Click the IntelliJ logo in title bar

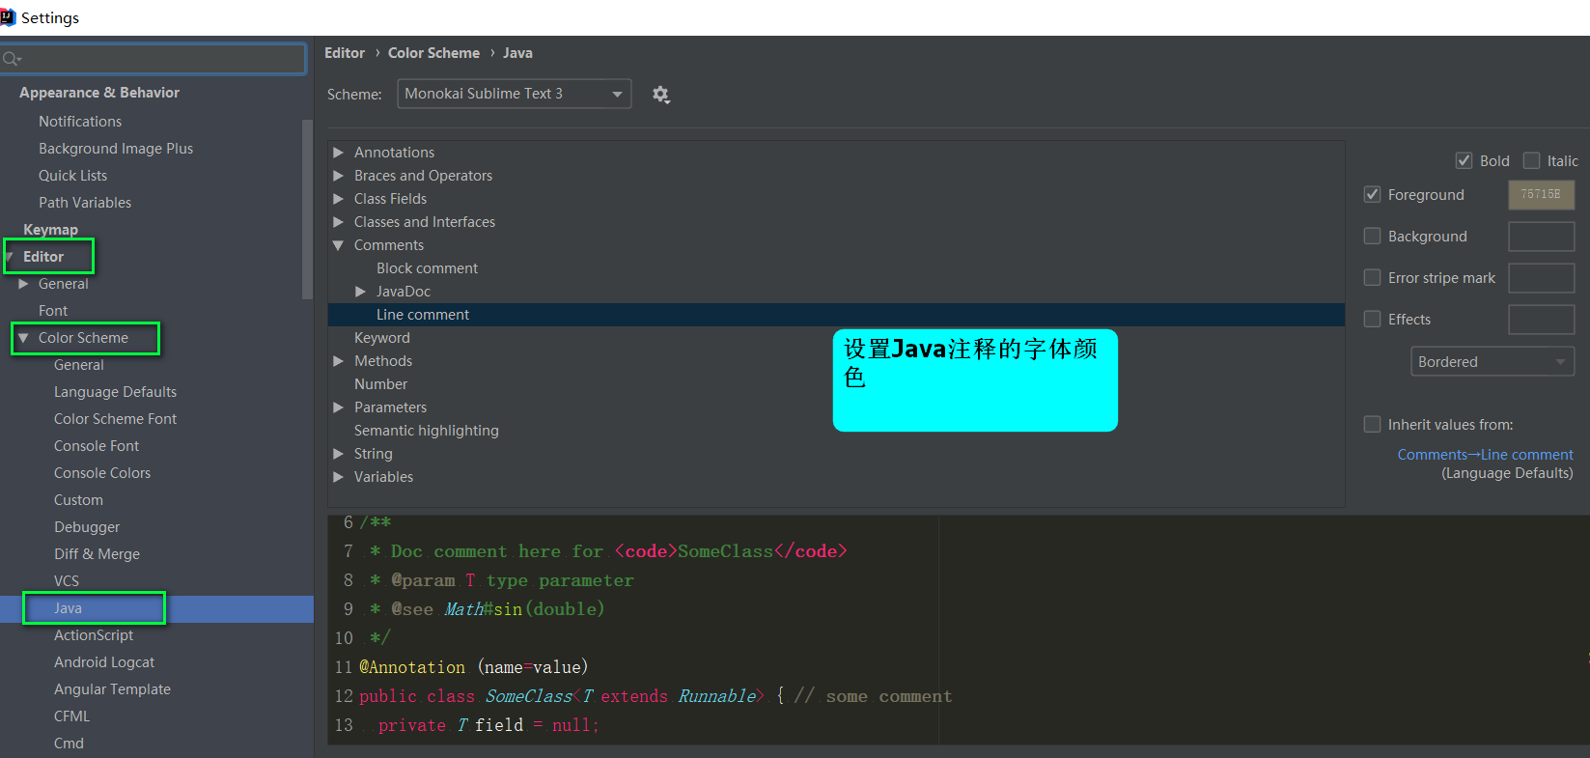coord(8,17)
